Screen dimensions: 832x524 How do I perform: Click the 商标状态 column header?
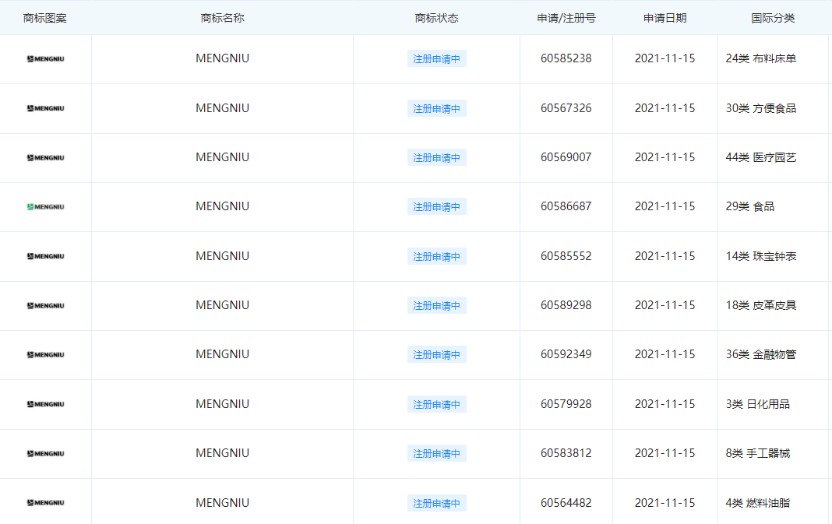[x=437, y=18]
